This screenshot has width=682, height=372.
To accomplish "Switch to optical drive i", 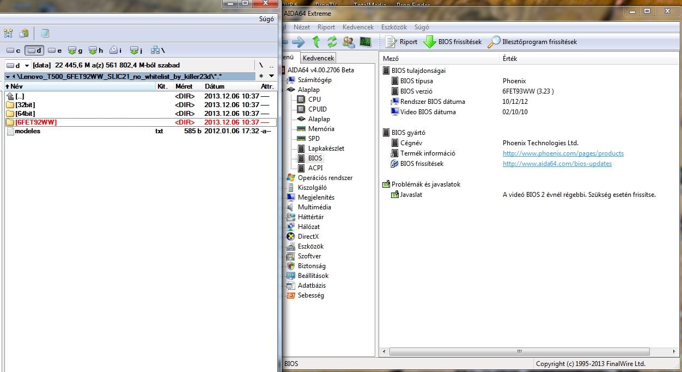I will (x=115, y=51).
